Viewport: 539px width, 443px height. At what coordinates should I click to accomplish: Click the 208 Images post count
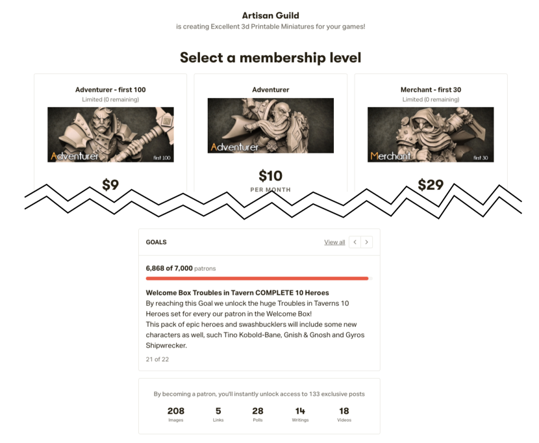176,414
